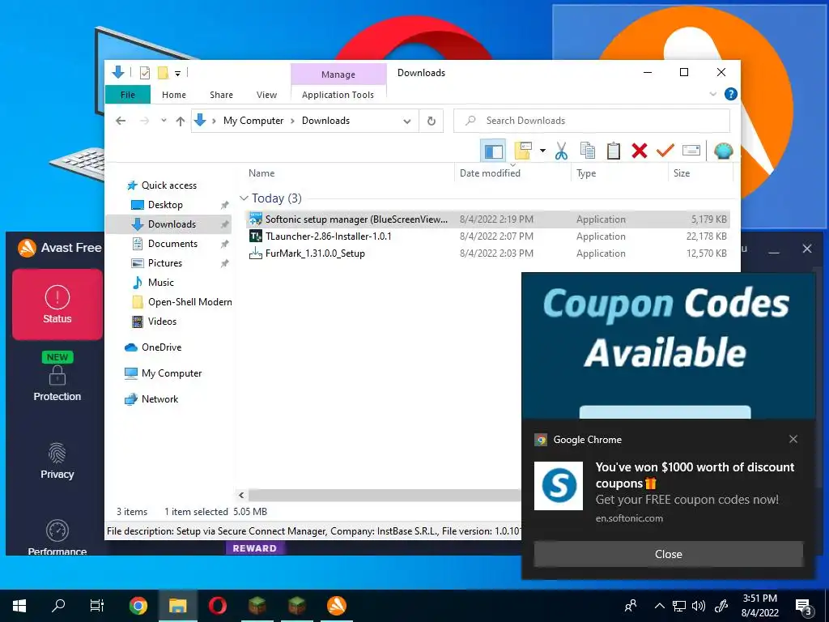
Task: Click the paste clipboard icon in toolbar
Action: point(614,151)
